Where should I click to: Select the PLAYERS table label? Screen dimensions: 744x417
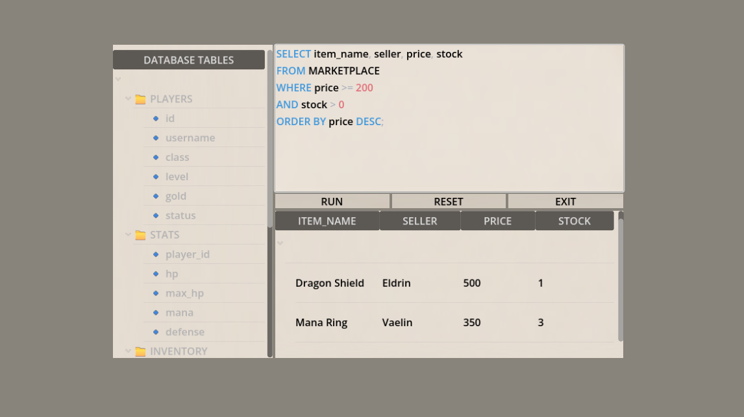(171, 99)
